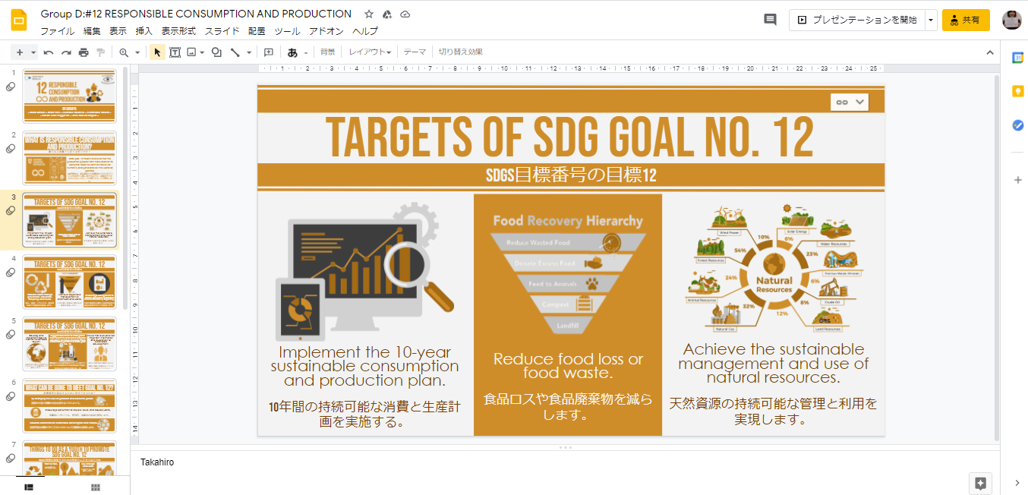Open the new slide layout dropdown arrow
Viewport: 1028px width, 495px height.
[x=33, y=52]
